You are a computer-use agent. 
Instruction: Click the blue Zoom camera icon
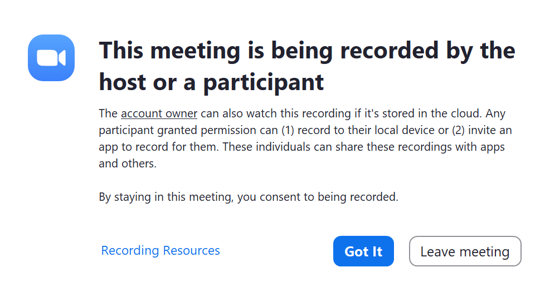(51, 58)
